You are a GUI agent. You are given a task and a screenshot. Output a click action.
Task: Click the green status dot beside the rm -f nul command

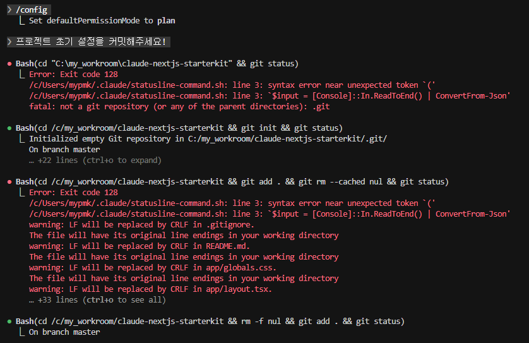pos(9,322)
